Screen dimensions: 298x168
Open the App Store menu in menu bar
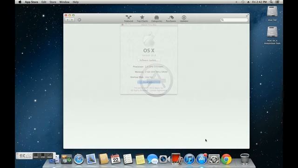(31, 2)
